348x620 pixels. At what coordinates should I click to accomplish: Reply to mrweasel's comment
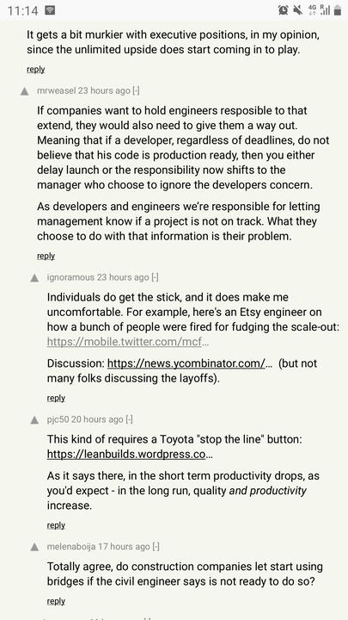[x=46, y=256]
